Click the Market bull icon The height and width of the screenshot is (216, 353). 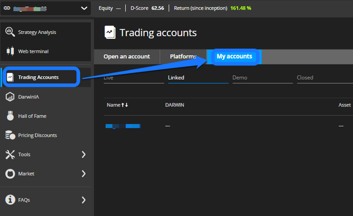(10, 174)
